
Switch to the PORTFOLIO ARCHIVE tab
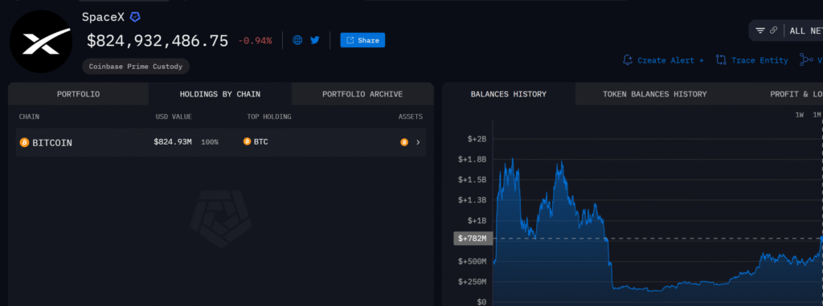(362, 95)
